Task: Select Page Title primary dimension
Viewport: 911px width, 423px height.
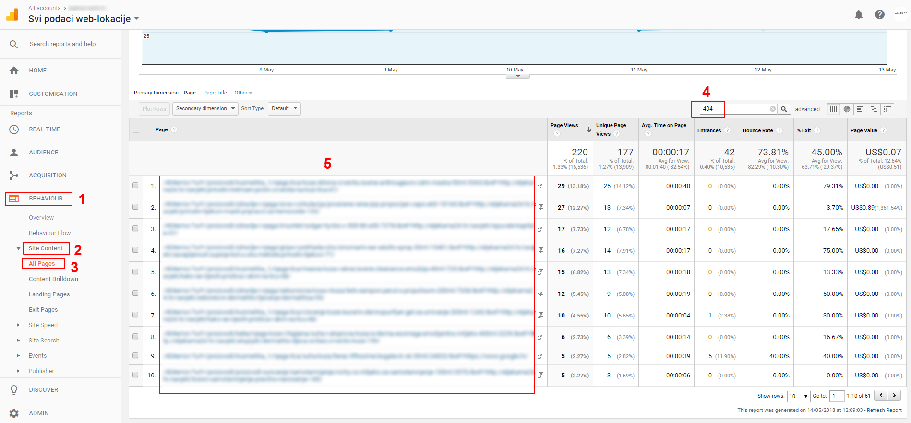Action: pos(215,93)
